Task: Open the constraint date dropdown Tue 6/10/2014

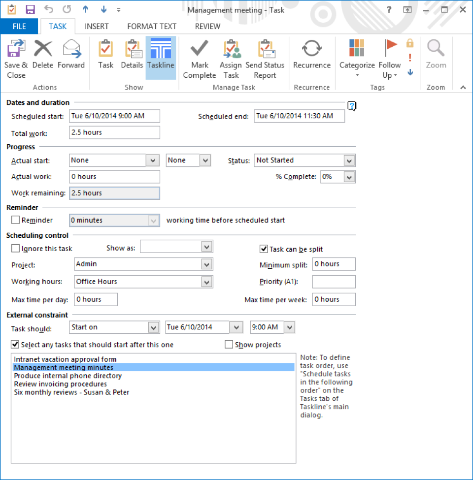Action: (236, 327)
